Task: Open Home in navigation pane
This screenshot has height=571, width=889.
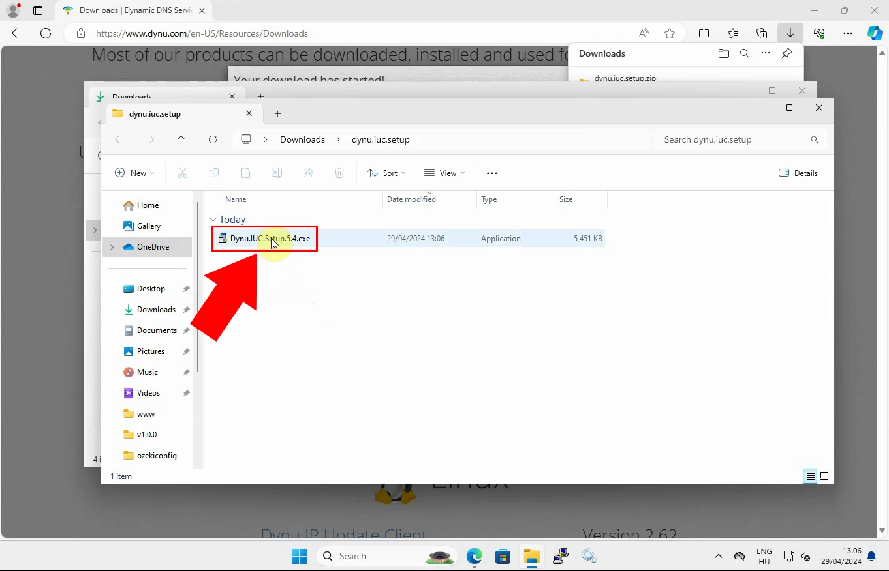Action: pos(148,205)
